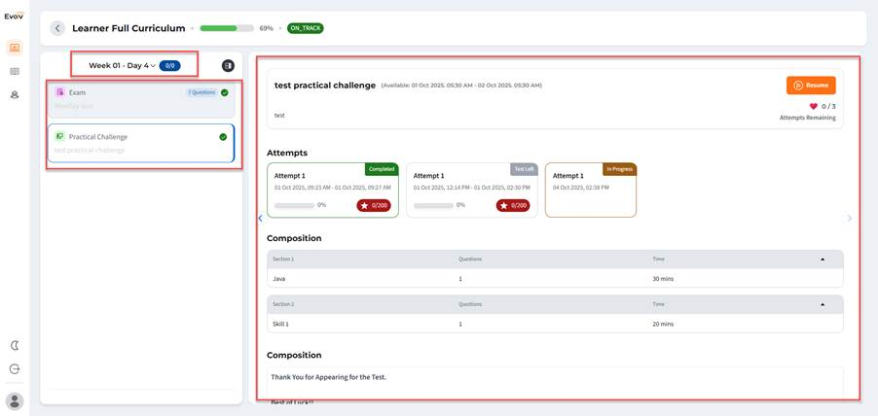
Task: Click the Section 2 header label
Action: coord(283,305)
